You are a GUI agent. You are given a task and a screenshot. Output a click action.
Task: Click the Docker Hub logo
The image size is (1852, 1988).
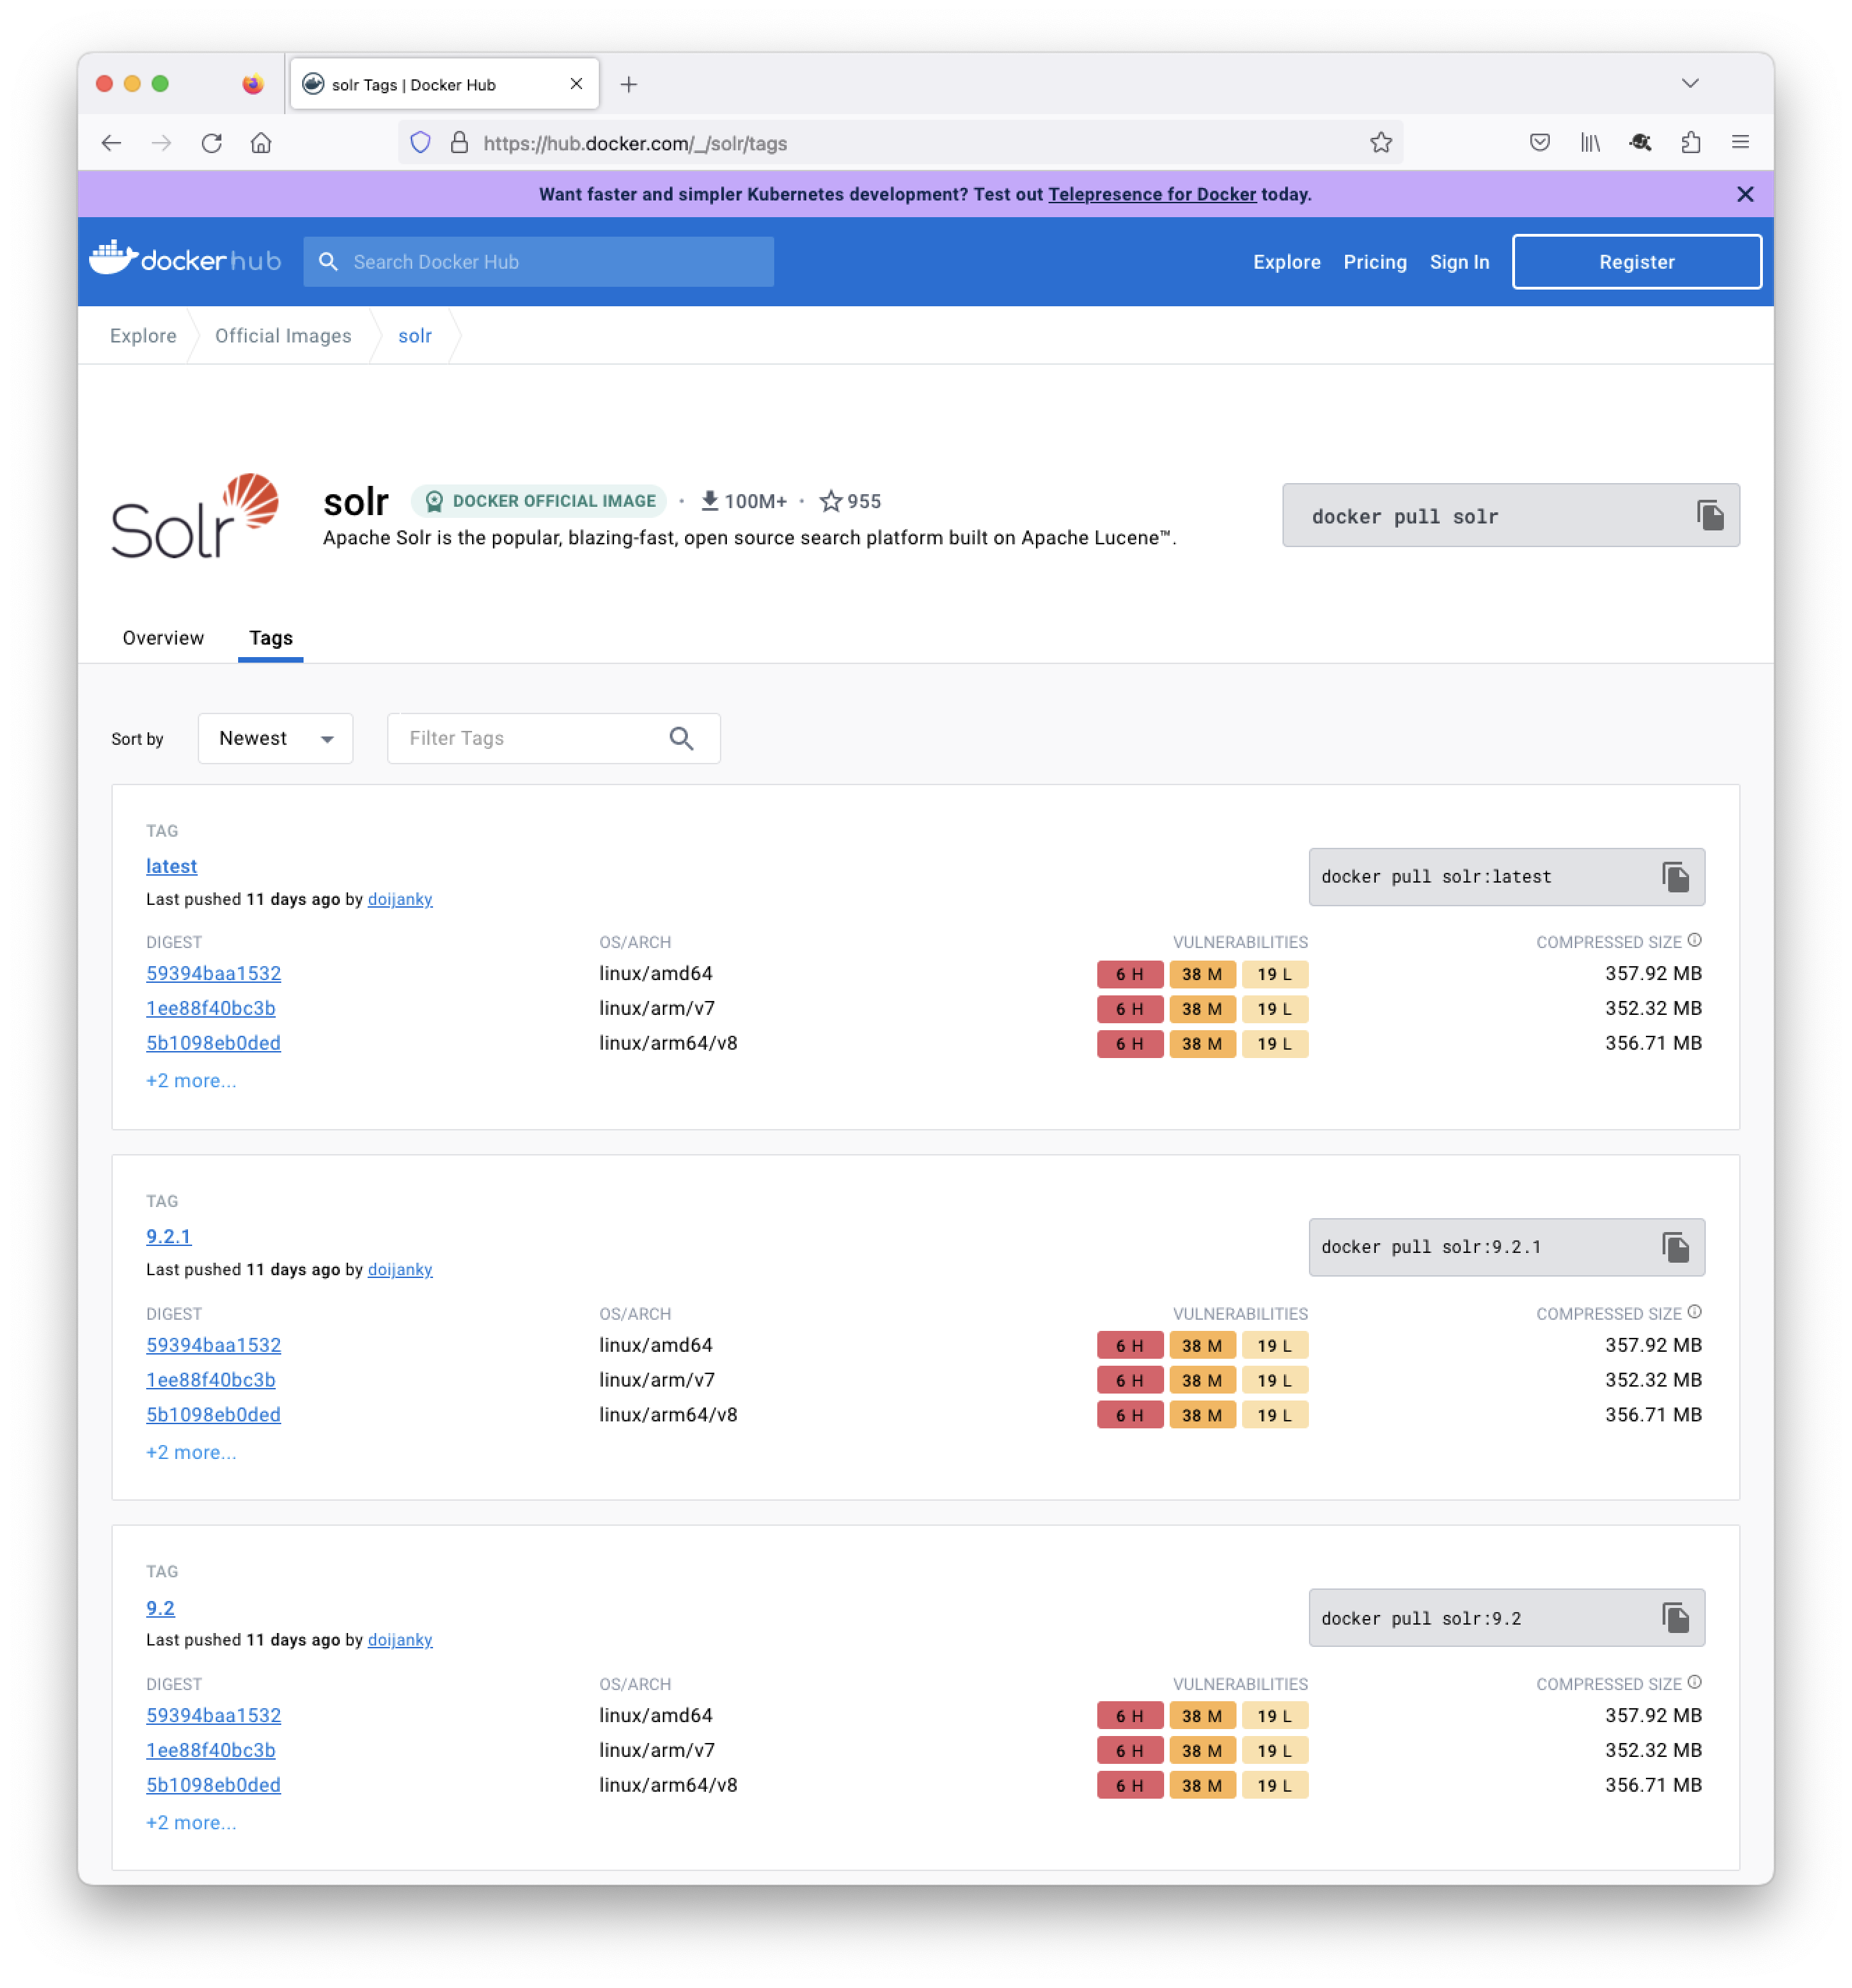185,261
